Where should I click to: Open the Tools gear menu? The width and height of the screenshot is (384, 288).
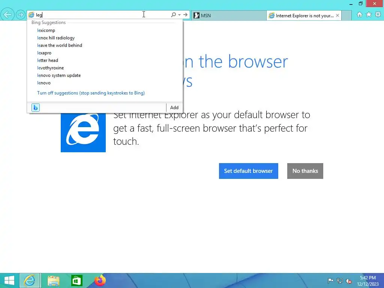[x=378, y=15]
